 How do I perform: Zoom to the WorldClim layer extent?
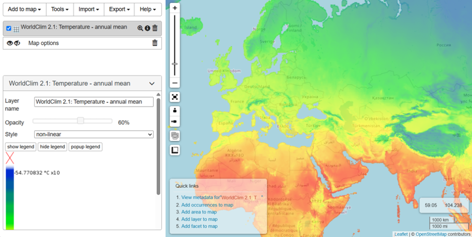pos(140,28)
